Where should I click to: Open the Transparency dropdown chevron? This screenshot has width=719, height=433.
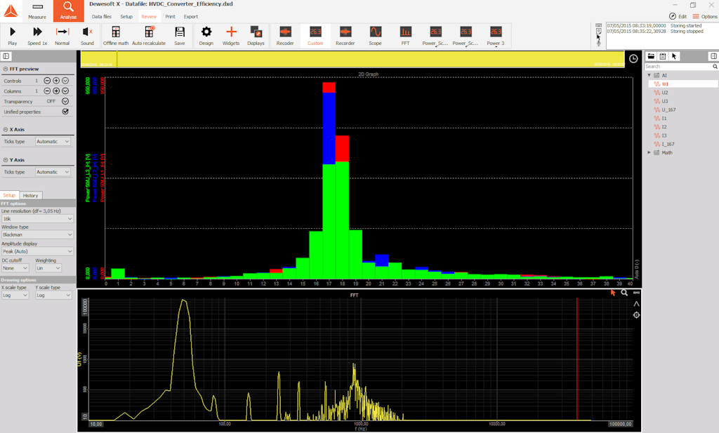[x=65, y=101]
